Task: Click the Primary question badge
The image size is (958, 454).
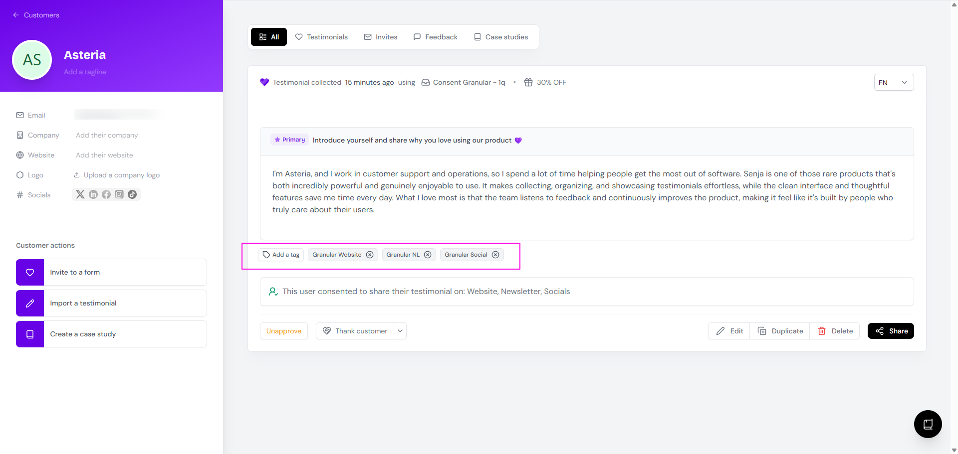Action: 289,140
